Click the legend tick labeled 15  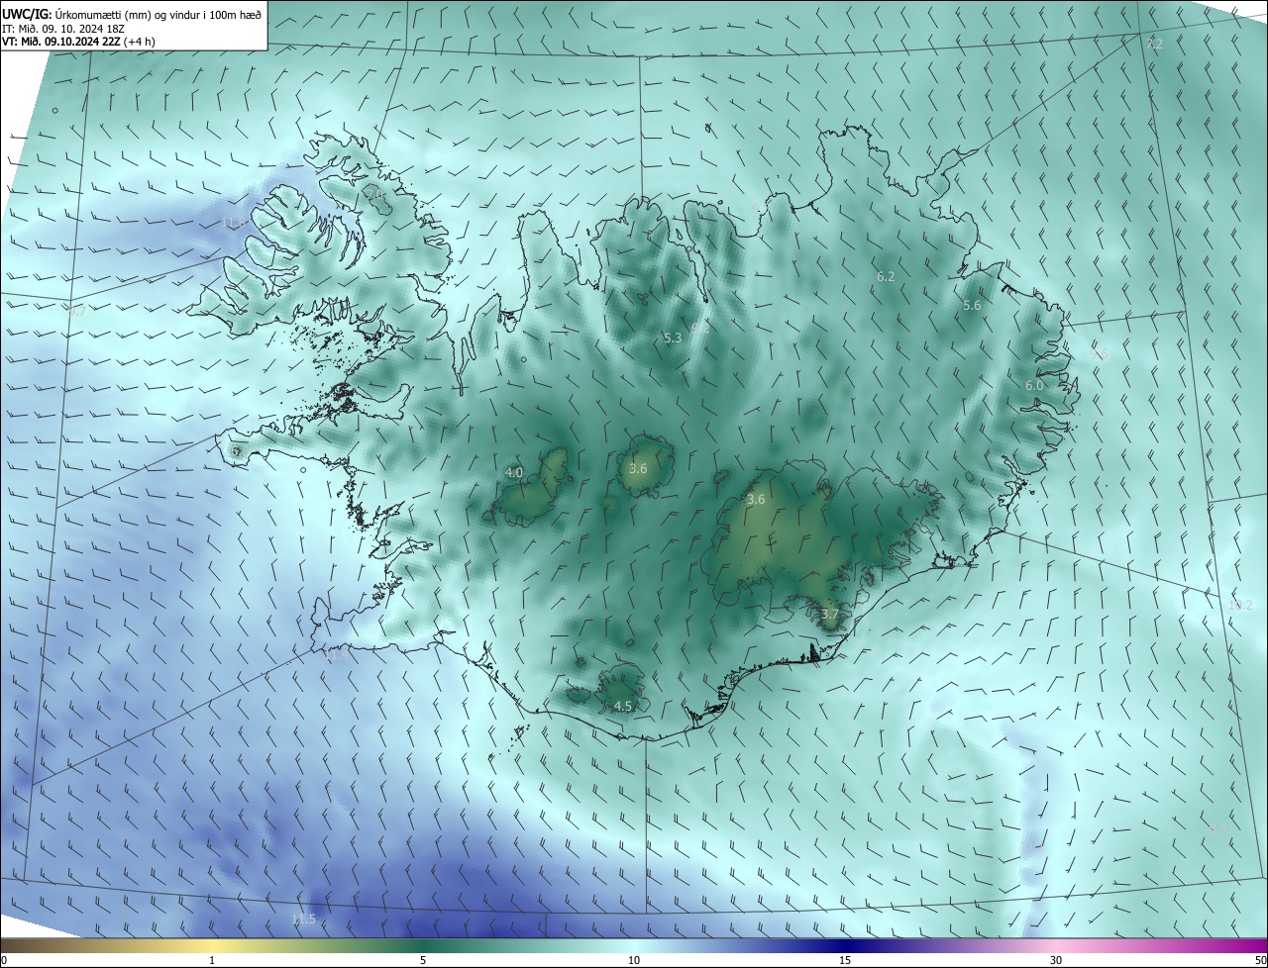845,960
